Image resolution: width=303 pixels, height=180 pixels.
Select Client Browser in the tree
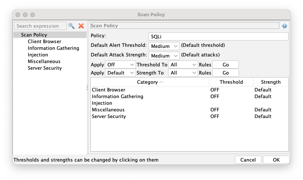point(44,42)
